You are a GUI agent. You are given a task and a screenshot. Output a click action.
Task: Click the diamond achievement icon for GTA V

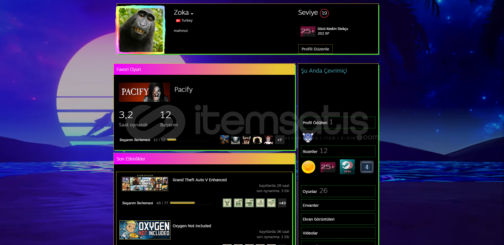(x=271, y=203)
